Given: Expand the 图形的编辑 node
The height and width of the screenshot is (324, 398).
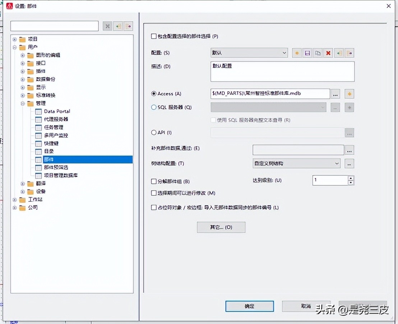Looking at the screenshot, I should tap(23, 55).
